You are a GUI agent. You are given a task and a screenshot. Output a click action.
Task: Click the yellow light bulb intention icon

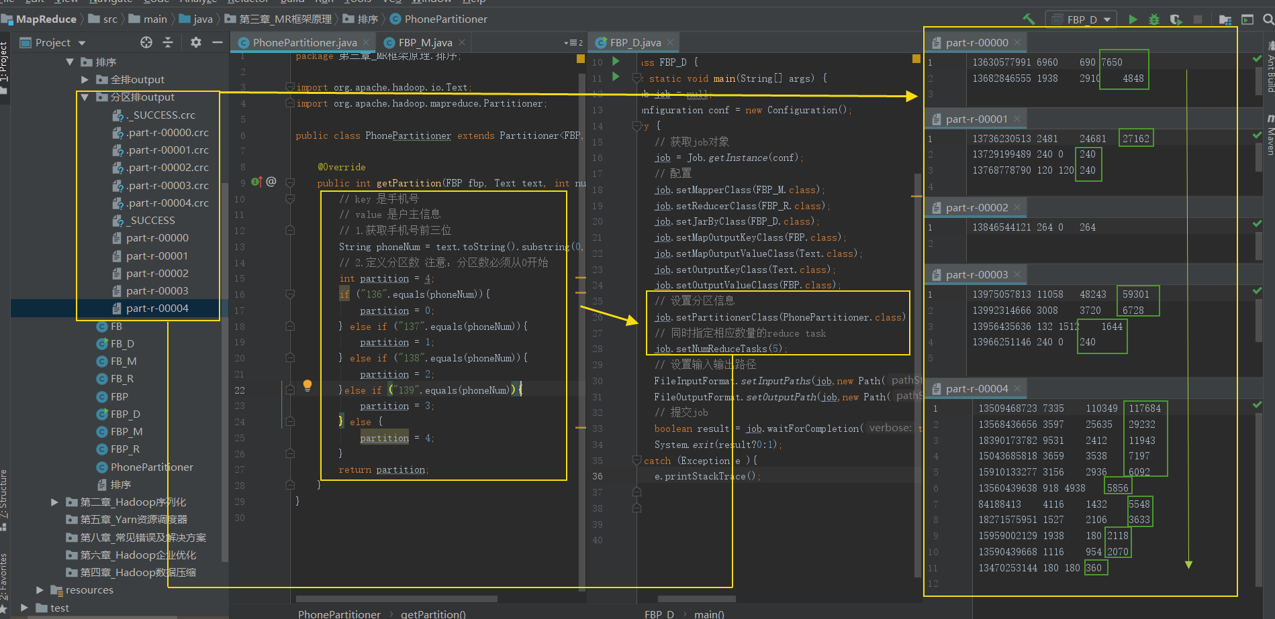coord(308,385)
